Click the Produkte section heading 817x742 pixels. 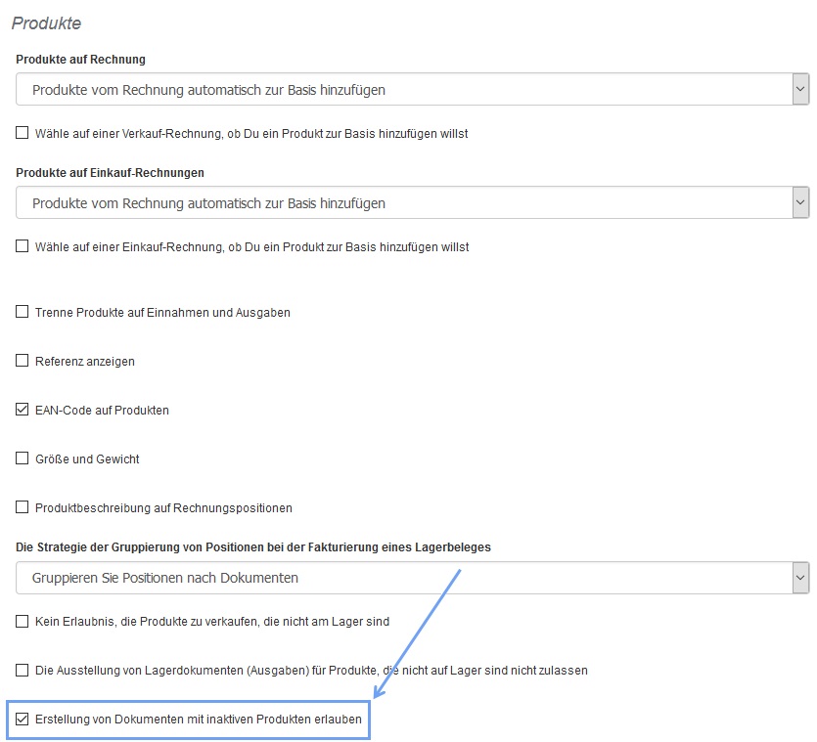tap(46, 23)
